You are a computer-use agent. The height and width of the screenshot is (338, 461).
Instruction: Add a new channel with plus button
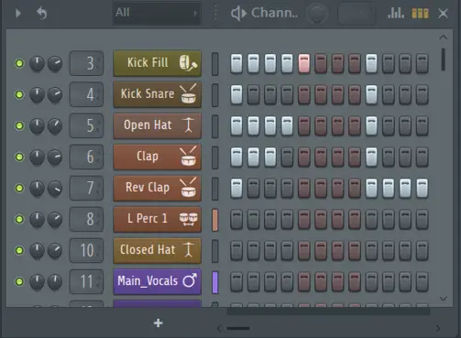coord(159,323)
